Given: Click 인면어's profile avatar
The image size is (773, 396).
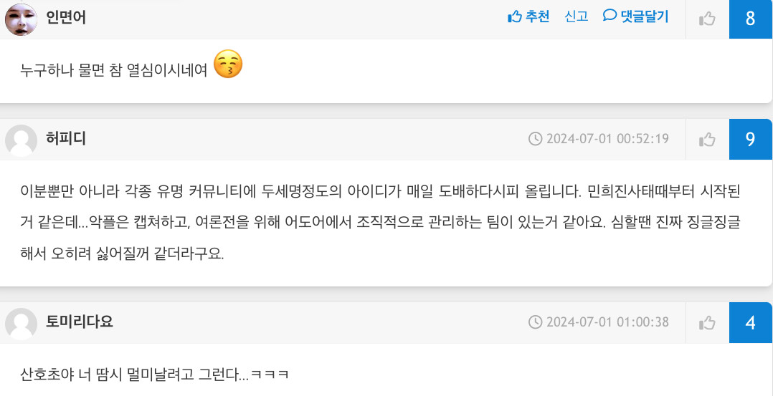Looking at the screenshot, I should tap(21, 19).
